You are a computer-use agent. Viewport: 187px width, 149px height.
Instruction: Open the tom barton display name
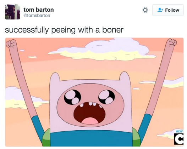point(39,10)
